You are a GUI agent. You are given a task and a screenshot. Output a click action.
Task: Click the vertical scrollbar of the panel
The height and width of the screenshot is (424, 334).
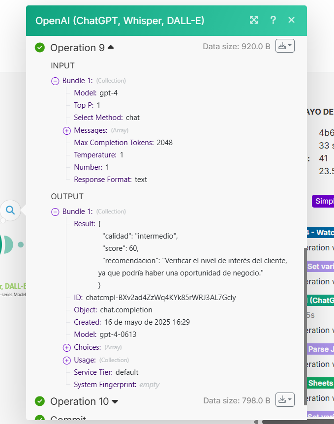(305, 326)
